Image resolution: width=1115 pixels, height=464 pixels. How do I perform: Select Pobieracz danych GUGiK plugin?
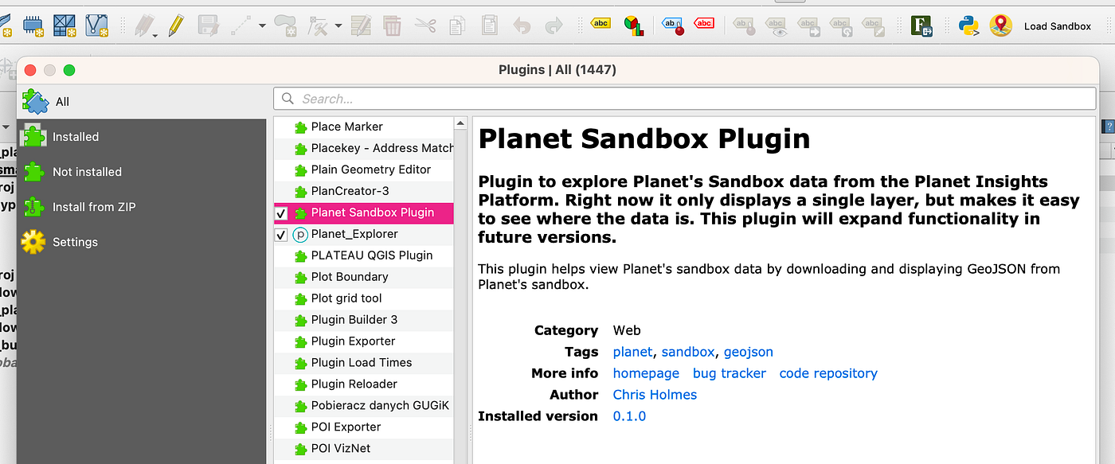(x=364, y=406)
